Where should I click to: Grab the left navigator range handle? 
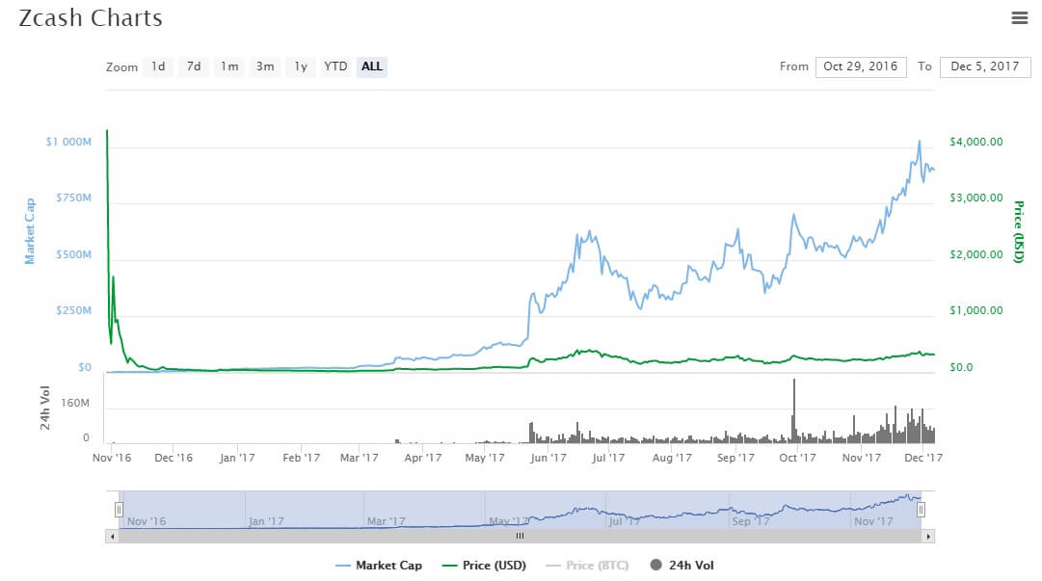pos(119,510)
